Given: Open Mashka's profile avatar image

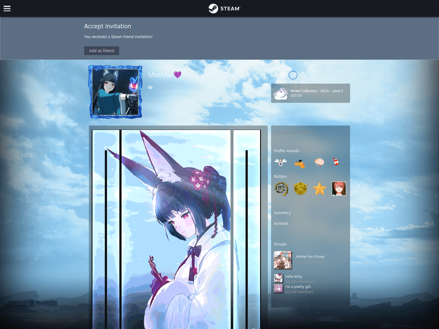Looking at the screenshot, I should [115, 92].
